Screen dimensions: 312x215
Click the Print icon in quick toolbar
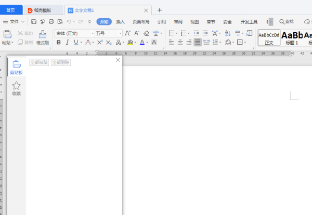tap(51, 21)
